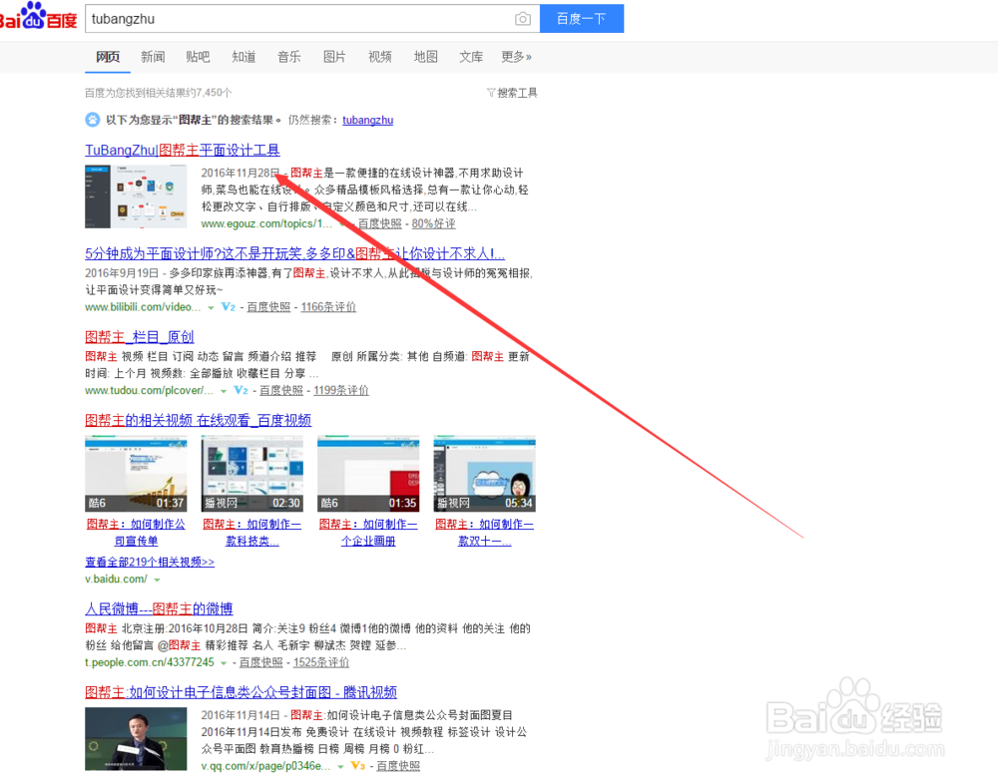Open the 视频 tab
998x784 pixels.
pyautogui.click(x=380, y=57)
